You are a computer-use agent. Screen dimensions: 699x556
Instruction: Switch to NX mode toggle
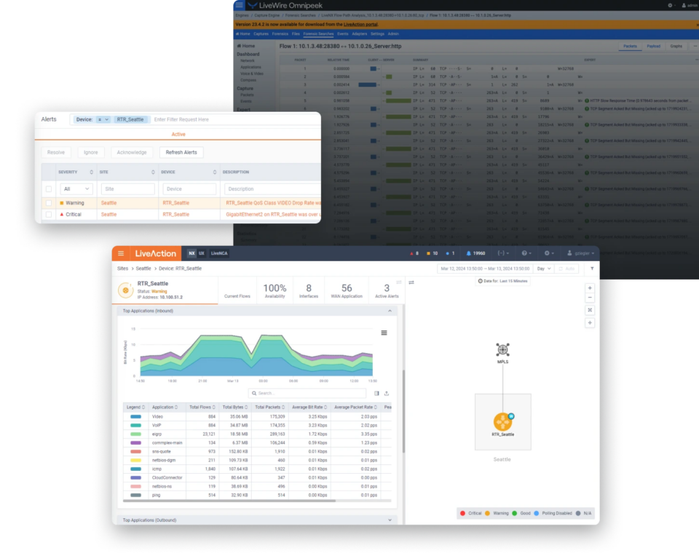click(191, 253)
